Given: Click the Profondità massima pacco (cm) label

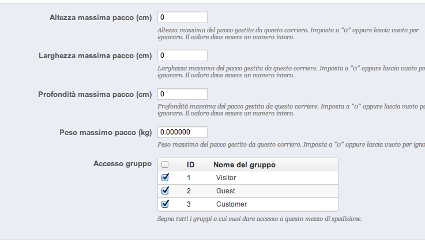Looking at the screenshot, I should coord(95,94).
